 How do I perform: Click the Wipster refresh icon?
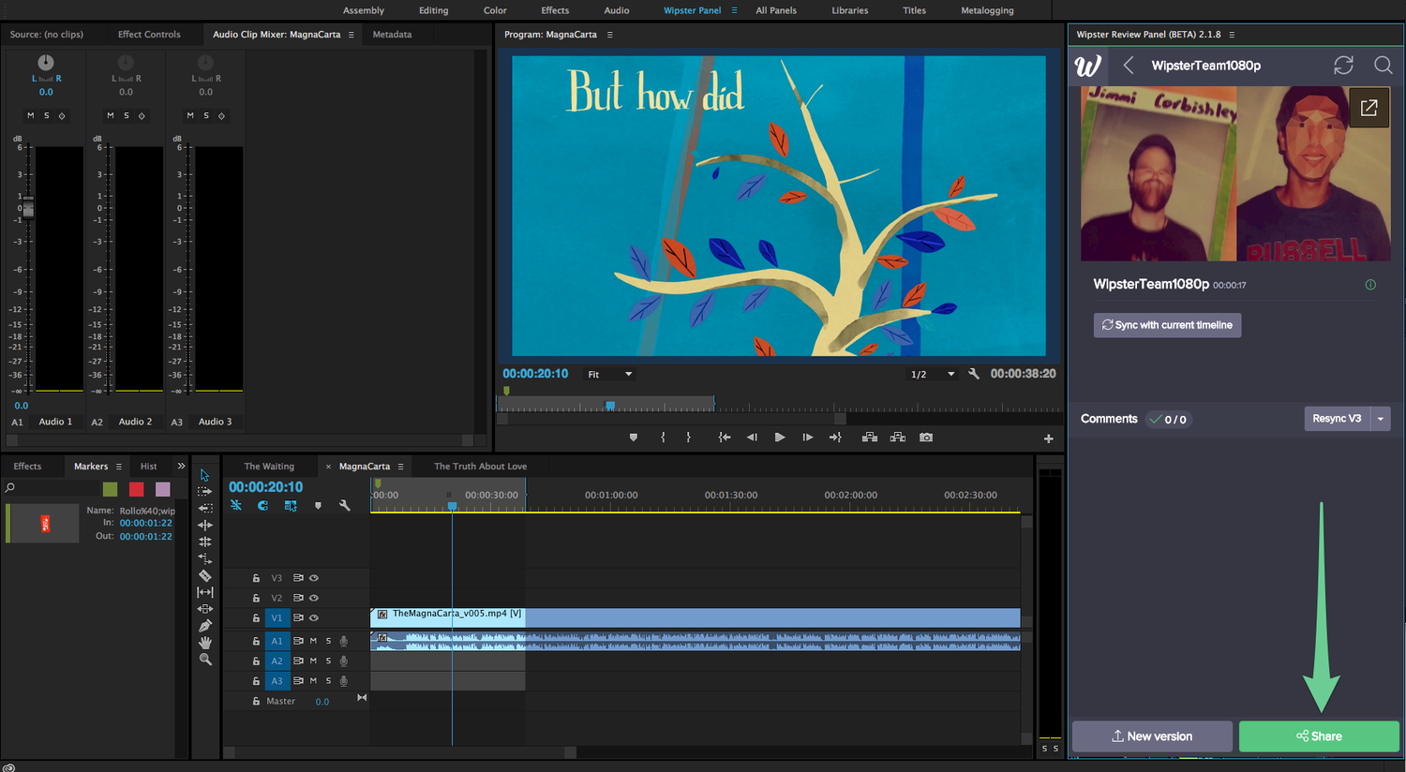coord(1343,65)
